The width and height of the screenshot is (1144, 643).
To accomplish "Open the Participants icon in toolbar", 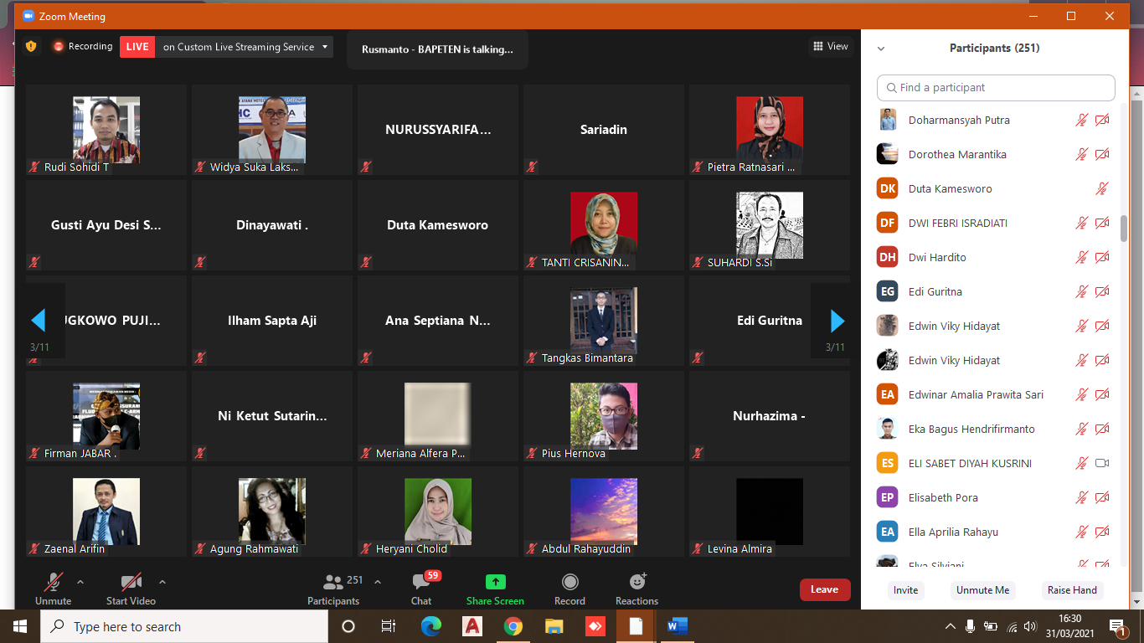I will (x=333, y=583).
